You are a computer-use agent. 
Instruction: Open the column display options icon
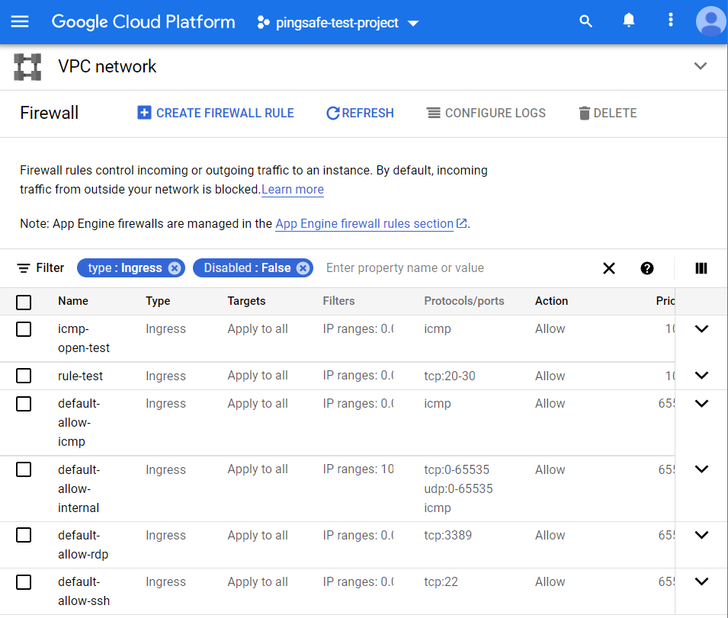coord(701,268)
